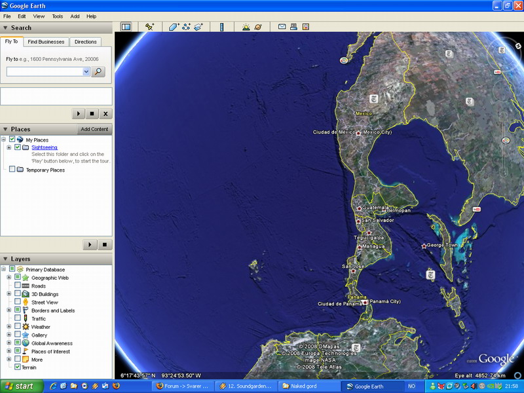The image size is (524, 393).
Task: Collapse the Search panel triangle
Action: tap(5, 28)
